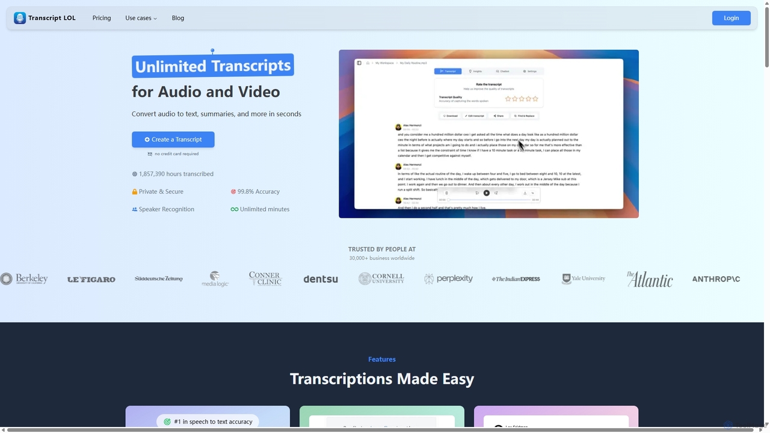Click the dentsu logo

coord(321,279)
